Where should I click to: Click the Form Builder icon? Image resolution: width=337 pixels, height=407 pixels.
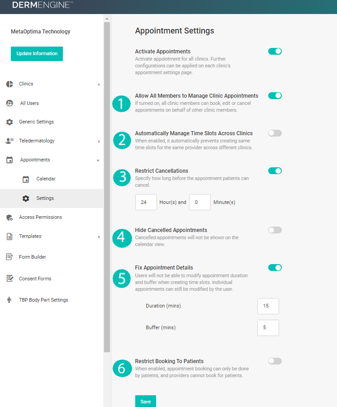coord(9,257)
